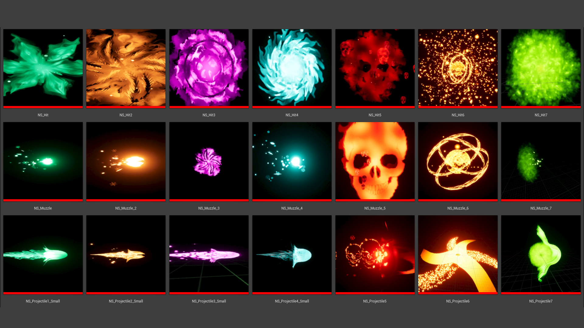Click the NS_Hit7 name label
584x328 pixels.
coord(541,115)
